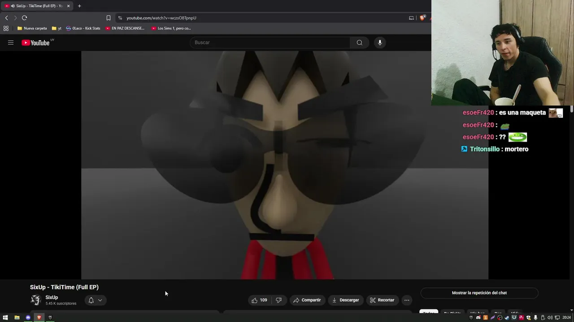Click the Compartir share button

(x=307, y=300)
